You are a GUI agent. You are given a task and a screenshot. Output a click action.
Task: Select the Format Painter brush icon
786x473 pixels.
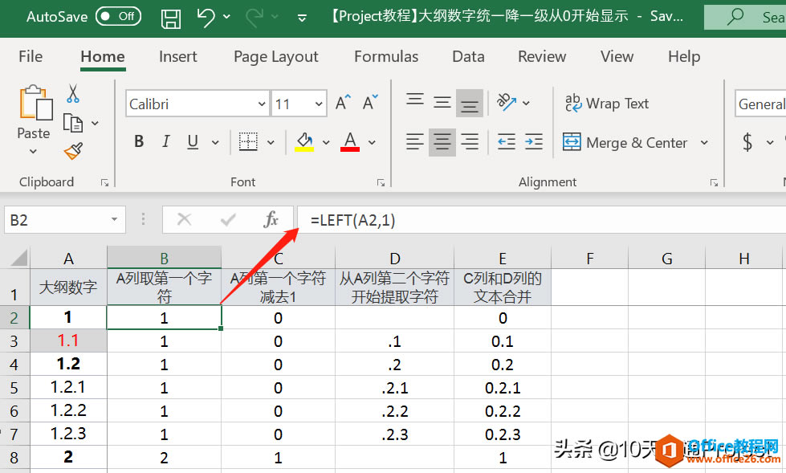[x=73, y=151]
